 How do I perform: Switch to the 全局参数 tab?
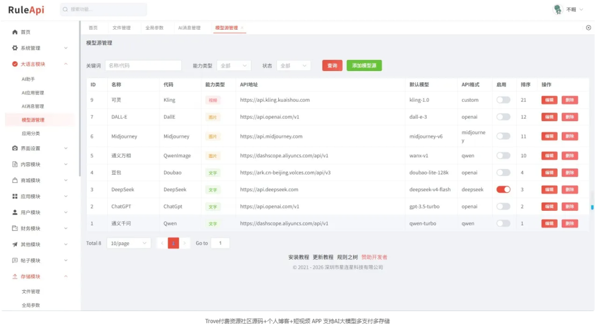[154, 27]
